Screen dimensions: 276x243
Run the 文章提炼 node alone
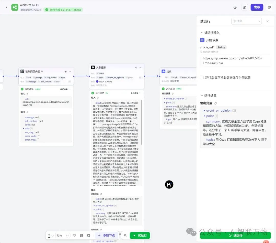pos(136,68)
